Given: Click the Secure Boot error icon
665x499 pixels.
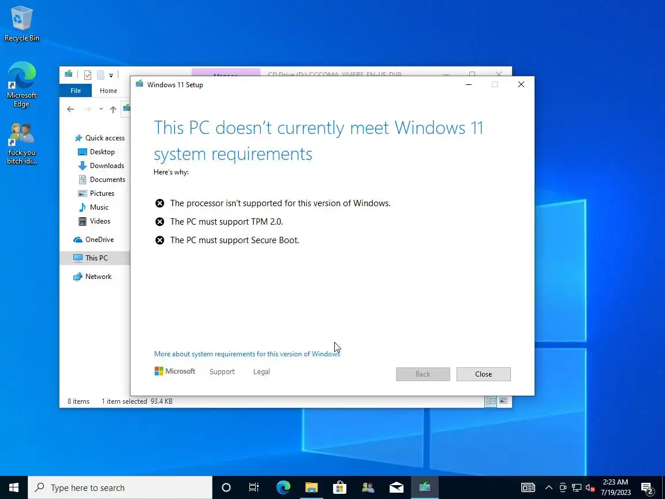Looking at the screenshot, I should click(x=159, y=241).
